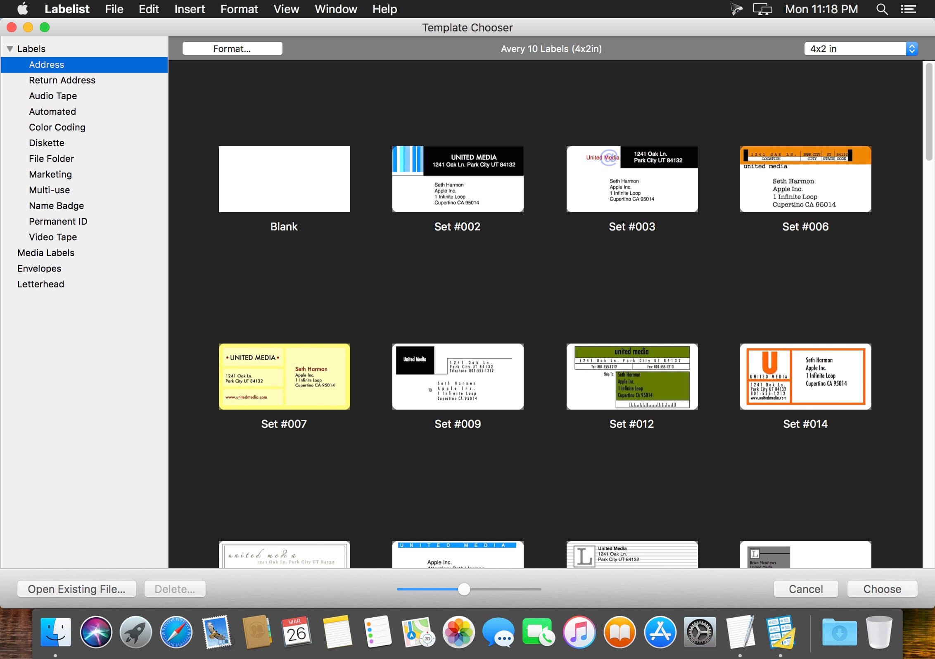Click the template list vertical scrollbar
Image resolution: width=935 pixels, height=659 pixels.
point(928,111)
